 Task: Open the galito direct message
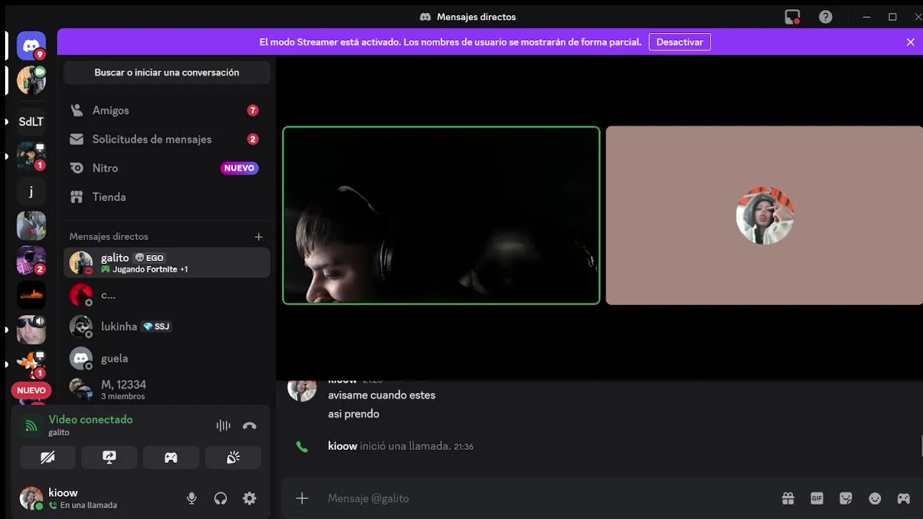(167, 263)
